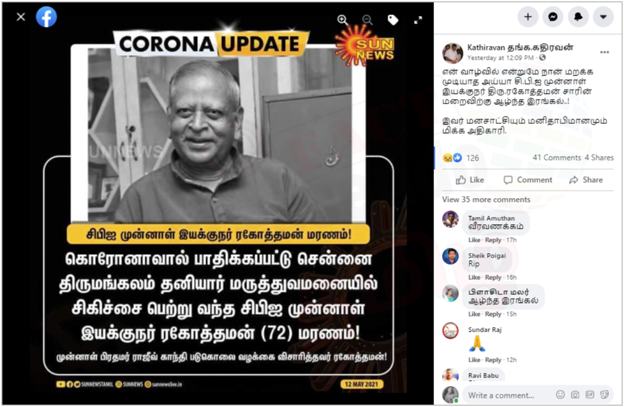
Task: Zoom in on the photo
Action: pos(342,20)
